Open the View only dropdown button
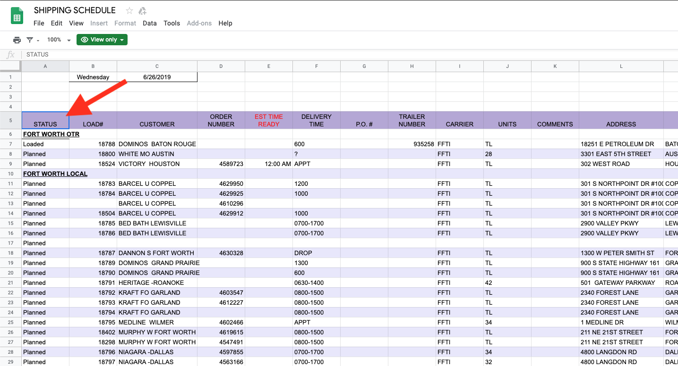 coord(102,40)
